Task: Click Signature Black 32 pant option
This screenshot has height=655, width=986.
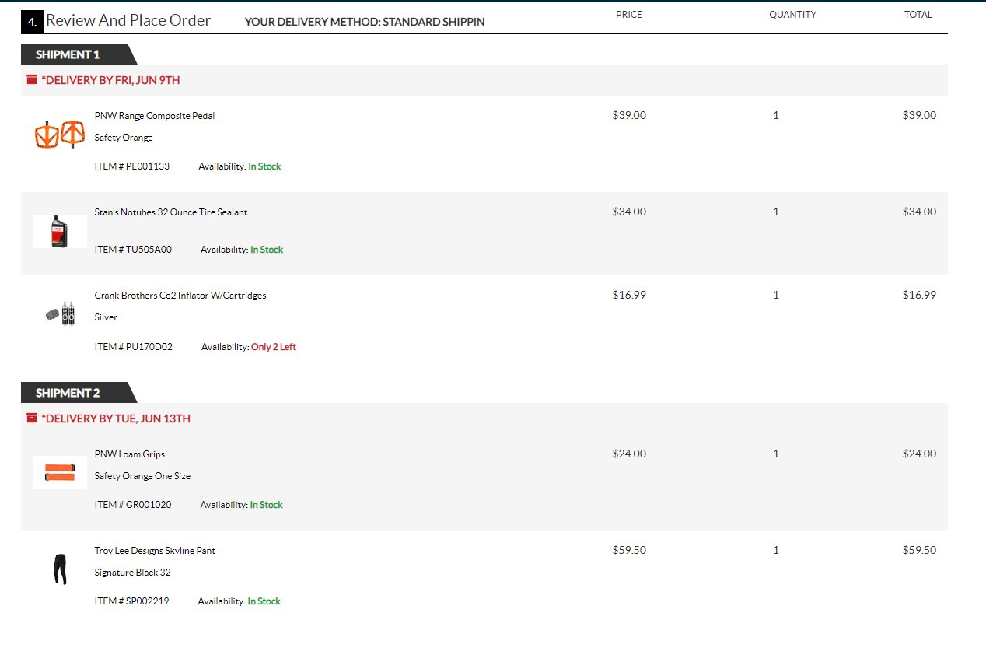Action: point(133,573)
